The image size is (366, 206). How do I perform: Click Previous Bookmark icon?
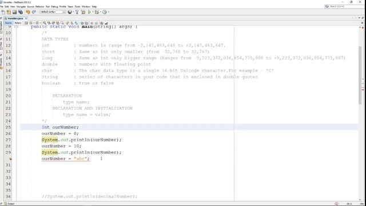coord(67,23)
